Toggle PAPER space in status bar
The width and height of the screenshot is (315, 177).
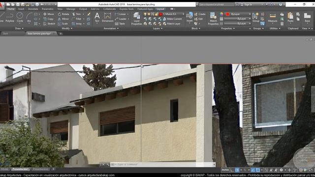click(225, 170)
